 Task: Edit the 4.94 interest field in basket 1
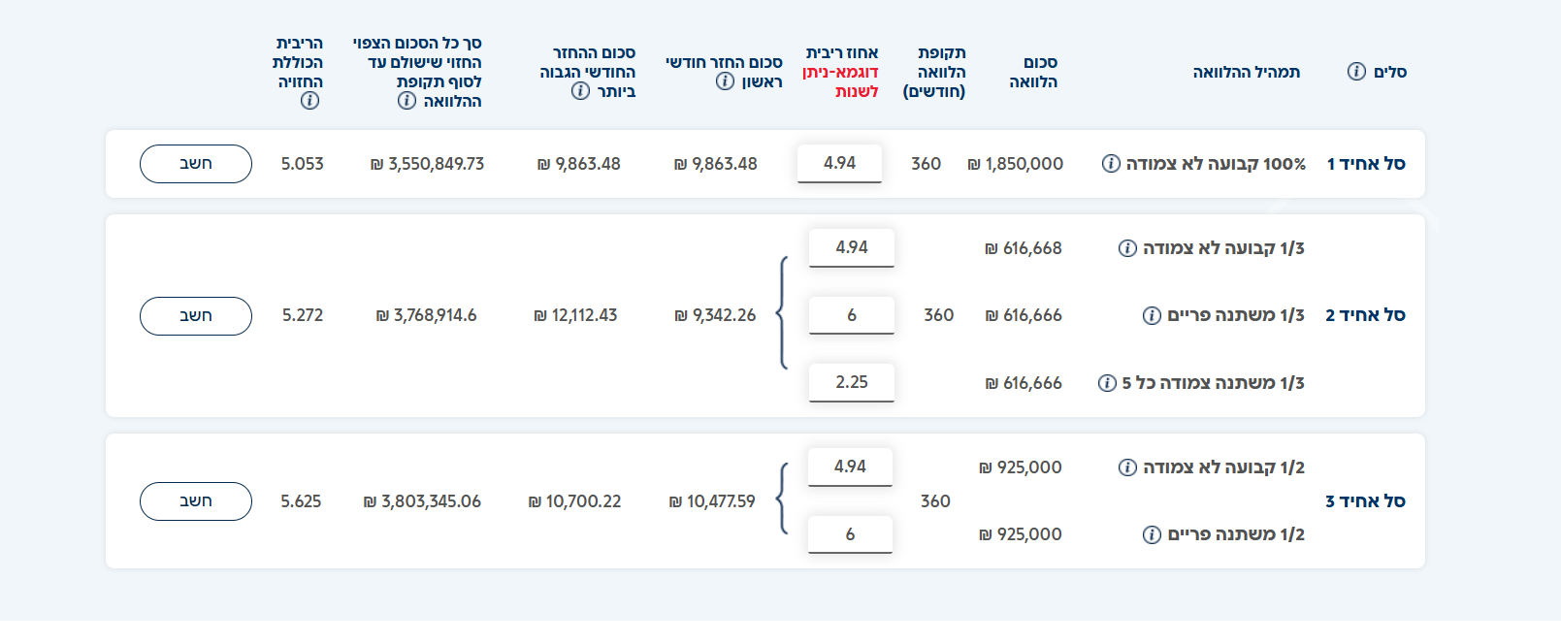point(839,163)
